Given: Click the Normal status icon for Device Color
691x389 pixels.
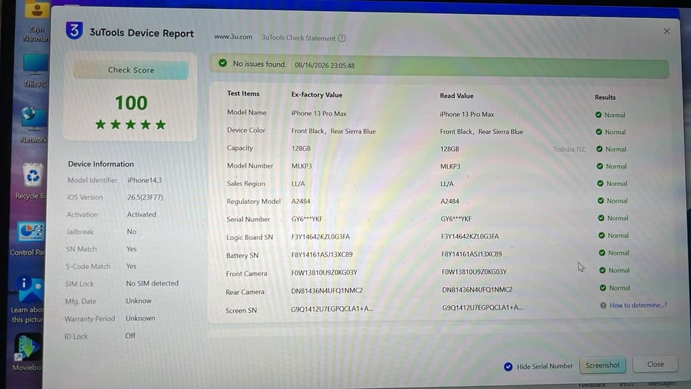Looking at the screenshot, I should 599,132.
